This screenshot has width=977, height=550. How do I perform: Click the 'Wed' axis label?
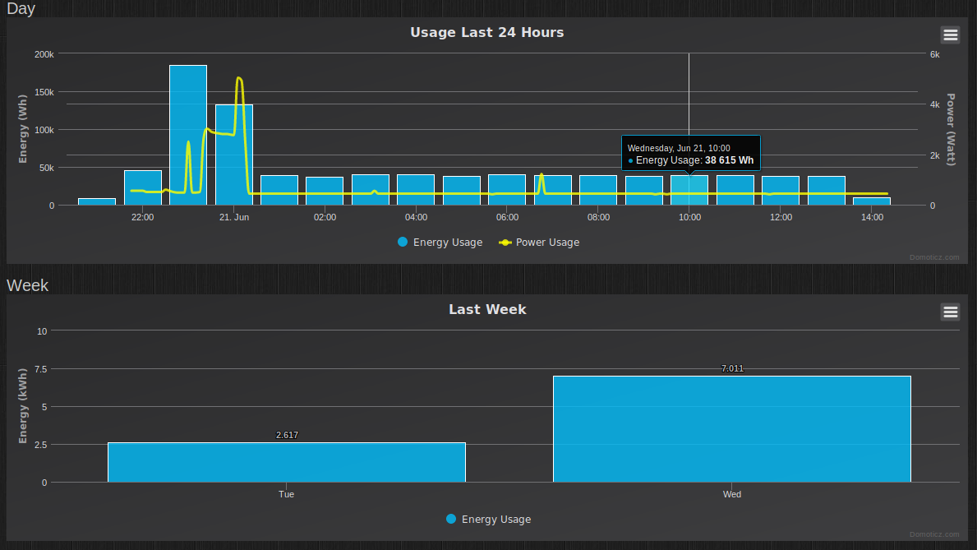coord(732,494)
